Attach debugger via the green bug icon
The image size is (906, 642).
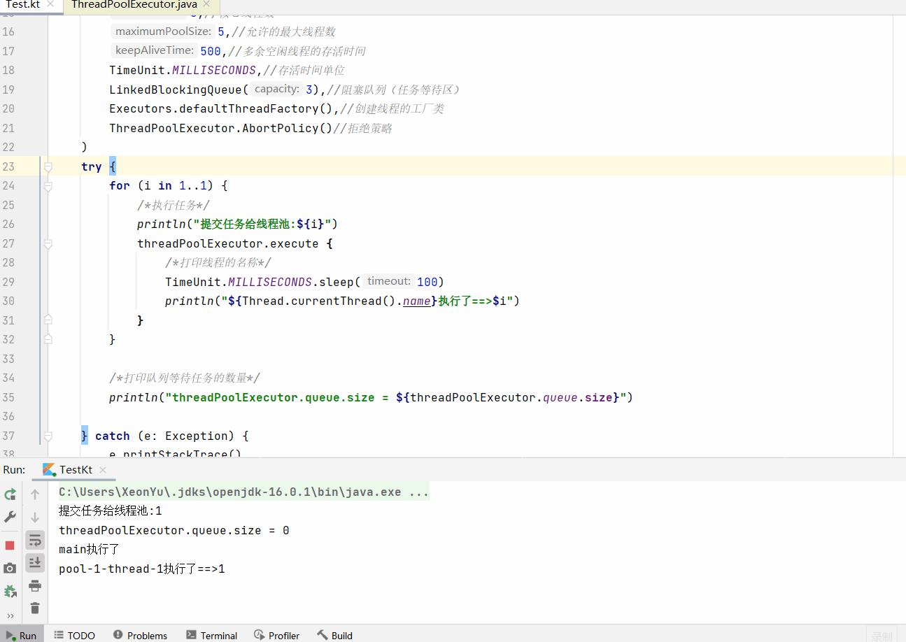click(10, 591)
